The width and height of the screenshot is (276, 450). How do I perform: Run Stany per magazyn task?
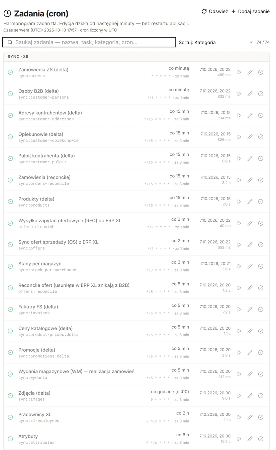click(x=239, y=266)
